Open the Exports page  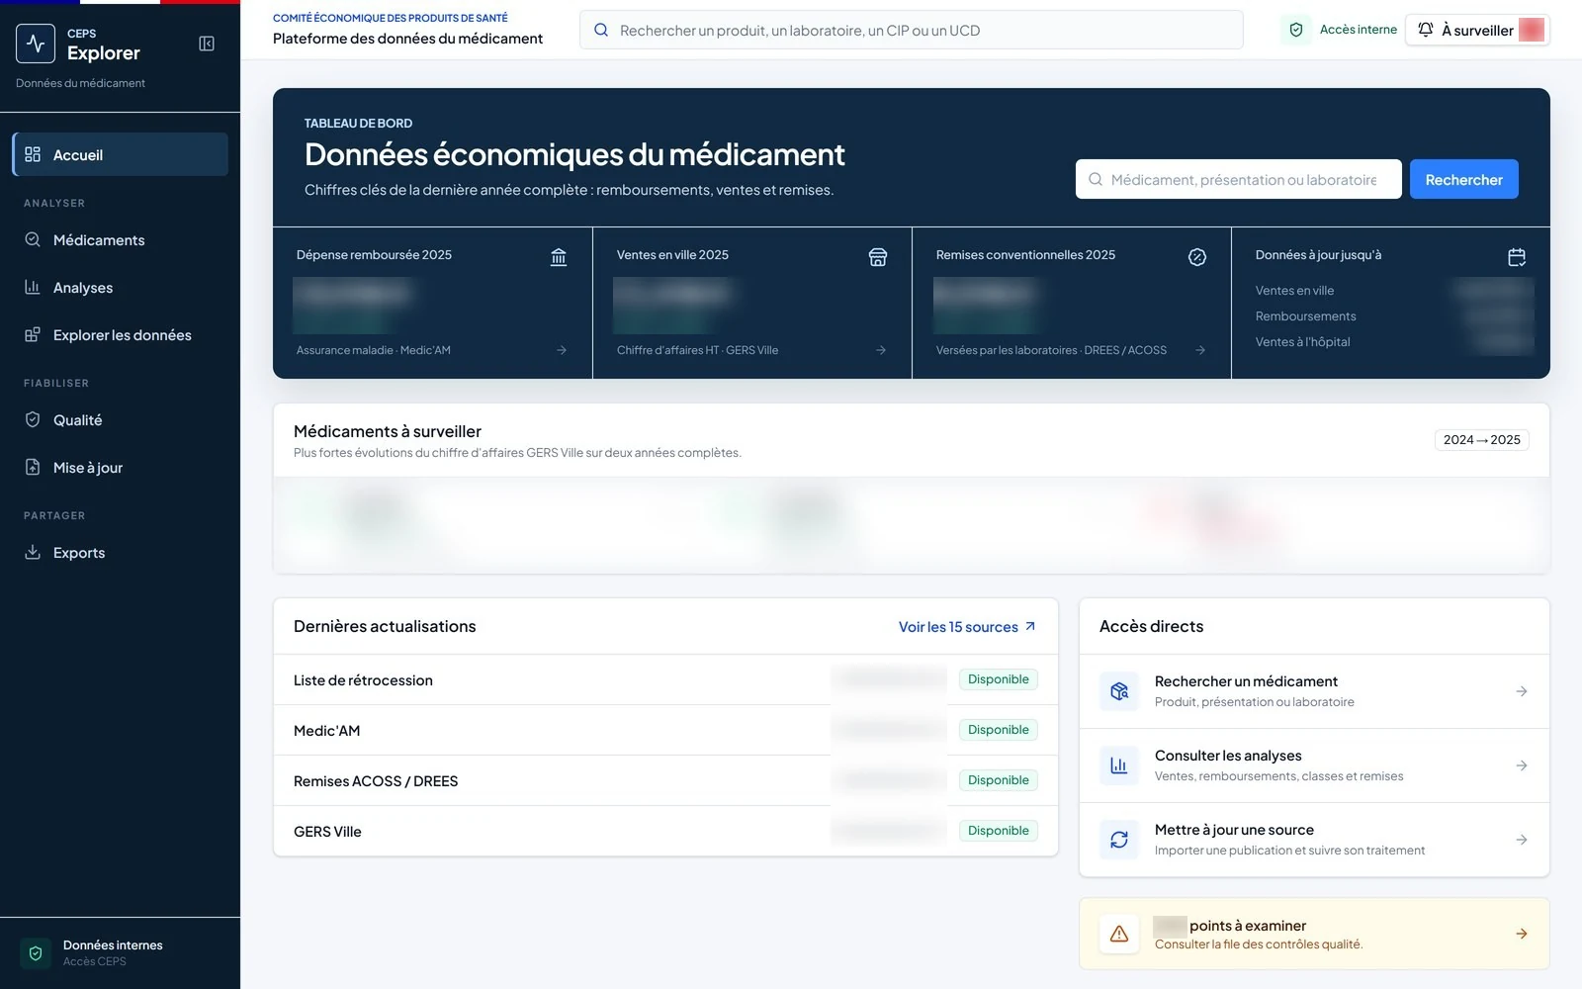[120, 553]
